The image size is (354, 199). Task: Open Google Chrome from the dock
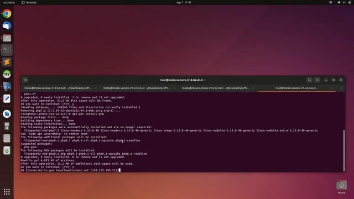point(7,13)
